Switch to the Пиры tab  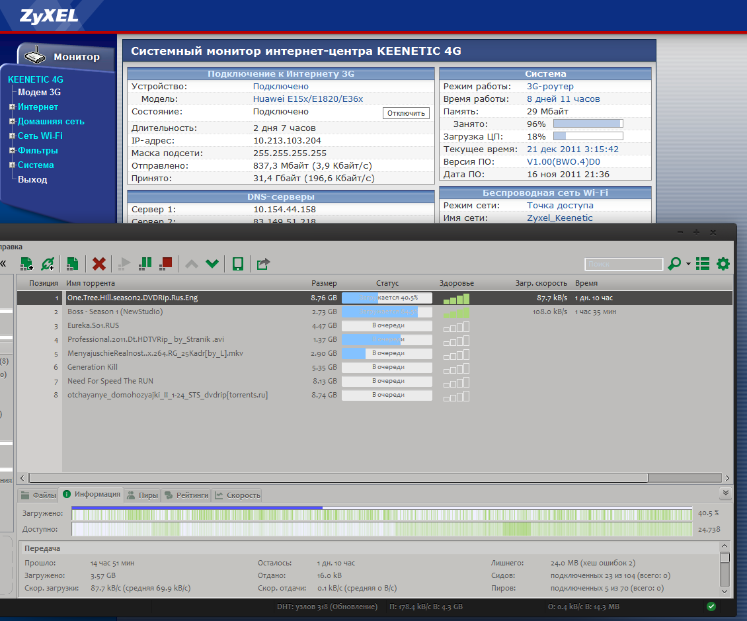(142, 495)
